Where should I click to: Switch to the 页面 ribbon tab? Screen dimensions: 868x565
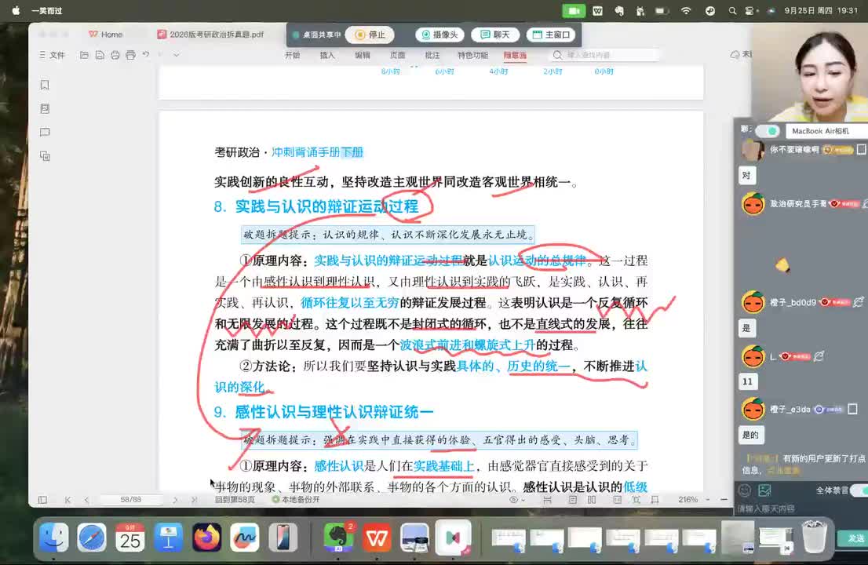coord(397,55)
